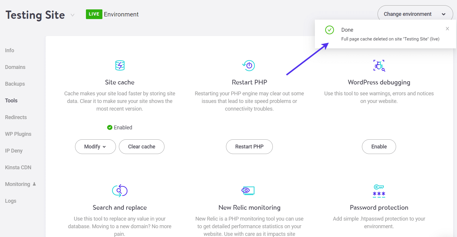Click the New Relic monitoring eye icon

[249, 191]
